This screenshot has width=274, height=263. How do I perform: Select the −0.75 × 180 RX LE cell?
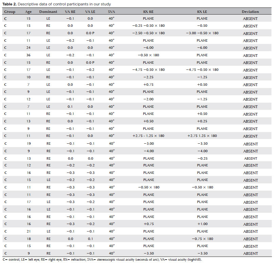click(x=202, y=239)
